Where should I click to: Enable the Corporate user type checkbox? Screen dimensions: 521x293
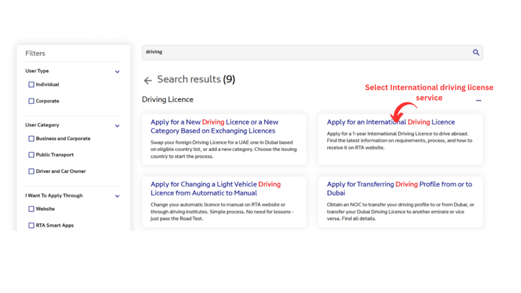tap(31, 101)
